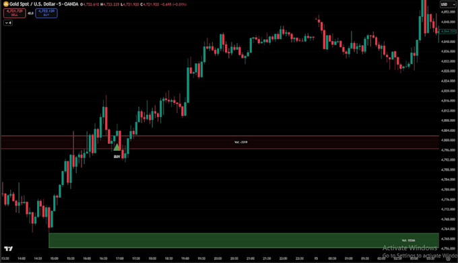Select the BUY label under the triangle
The image size is (458, 263).
[x=117, y=157]
